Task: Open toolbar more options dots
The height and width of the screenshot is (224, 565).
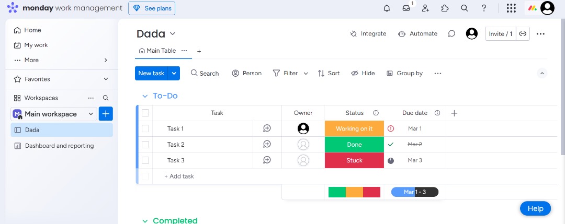Action: tap(438, 73)
